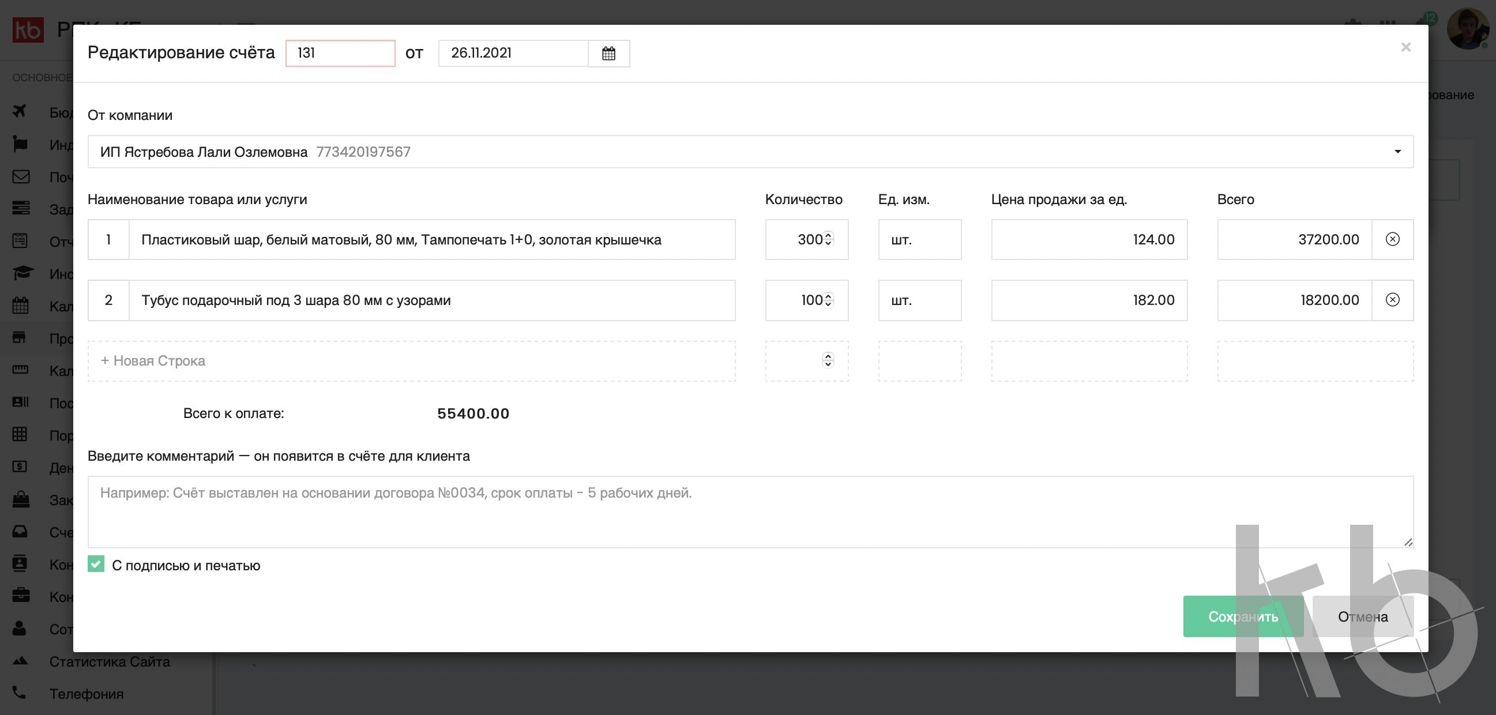Remove the first row with circled X icon
The image size is (1496, 715).
[1392, 239]
